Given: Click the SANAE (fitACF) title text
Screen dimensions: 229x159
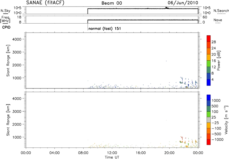Looking at the screenshot, I should (45, 3).
